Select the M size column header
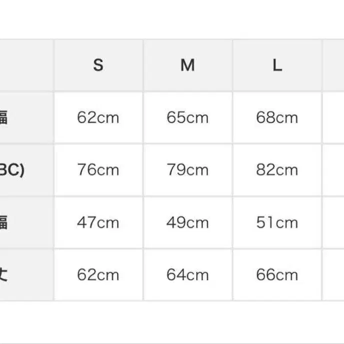The height and width of the screenshot is (344, 344). pyautogui.click(x=187, y=65)
